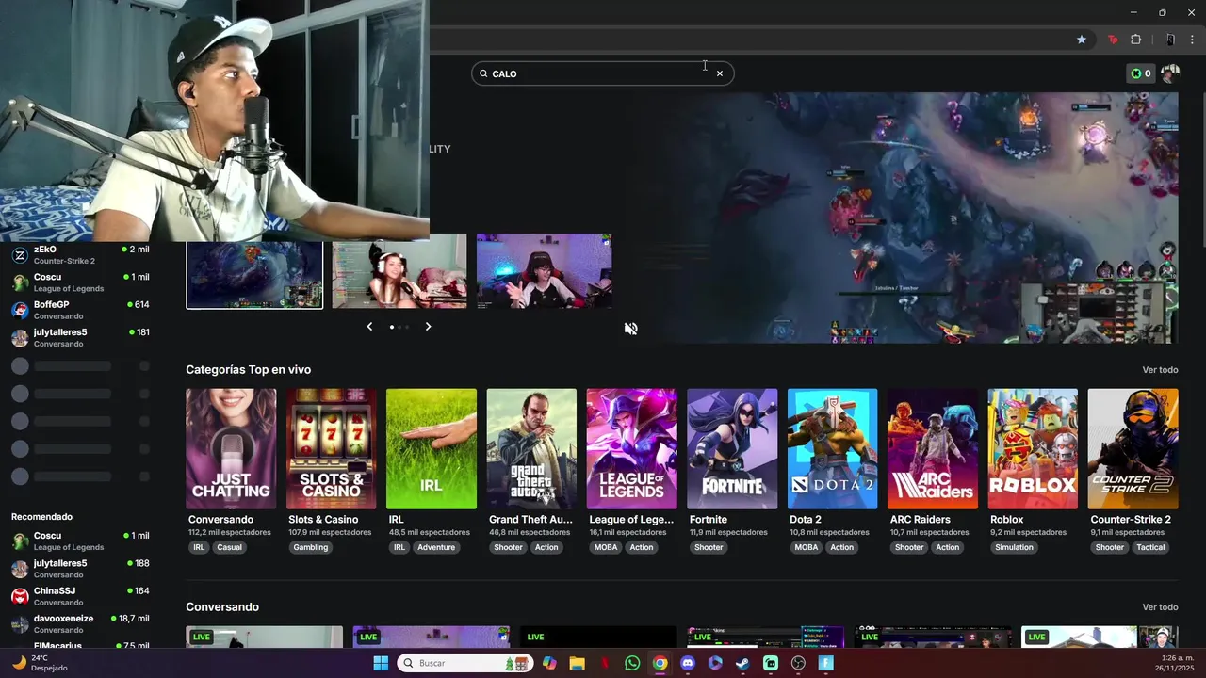Open the IRL category card

click(432, 449)
